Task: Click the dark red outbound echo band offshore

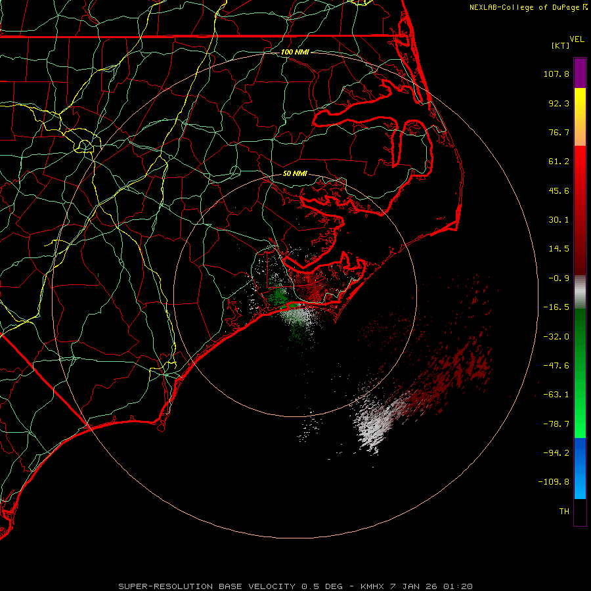Action: [452, 373]
